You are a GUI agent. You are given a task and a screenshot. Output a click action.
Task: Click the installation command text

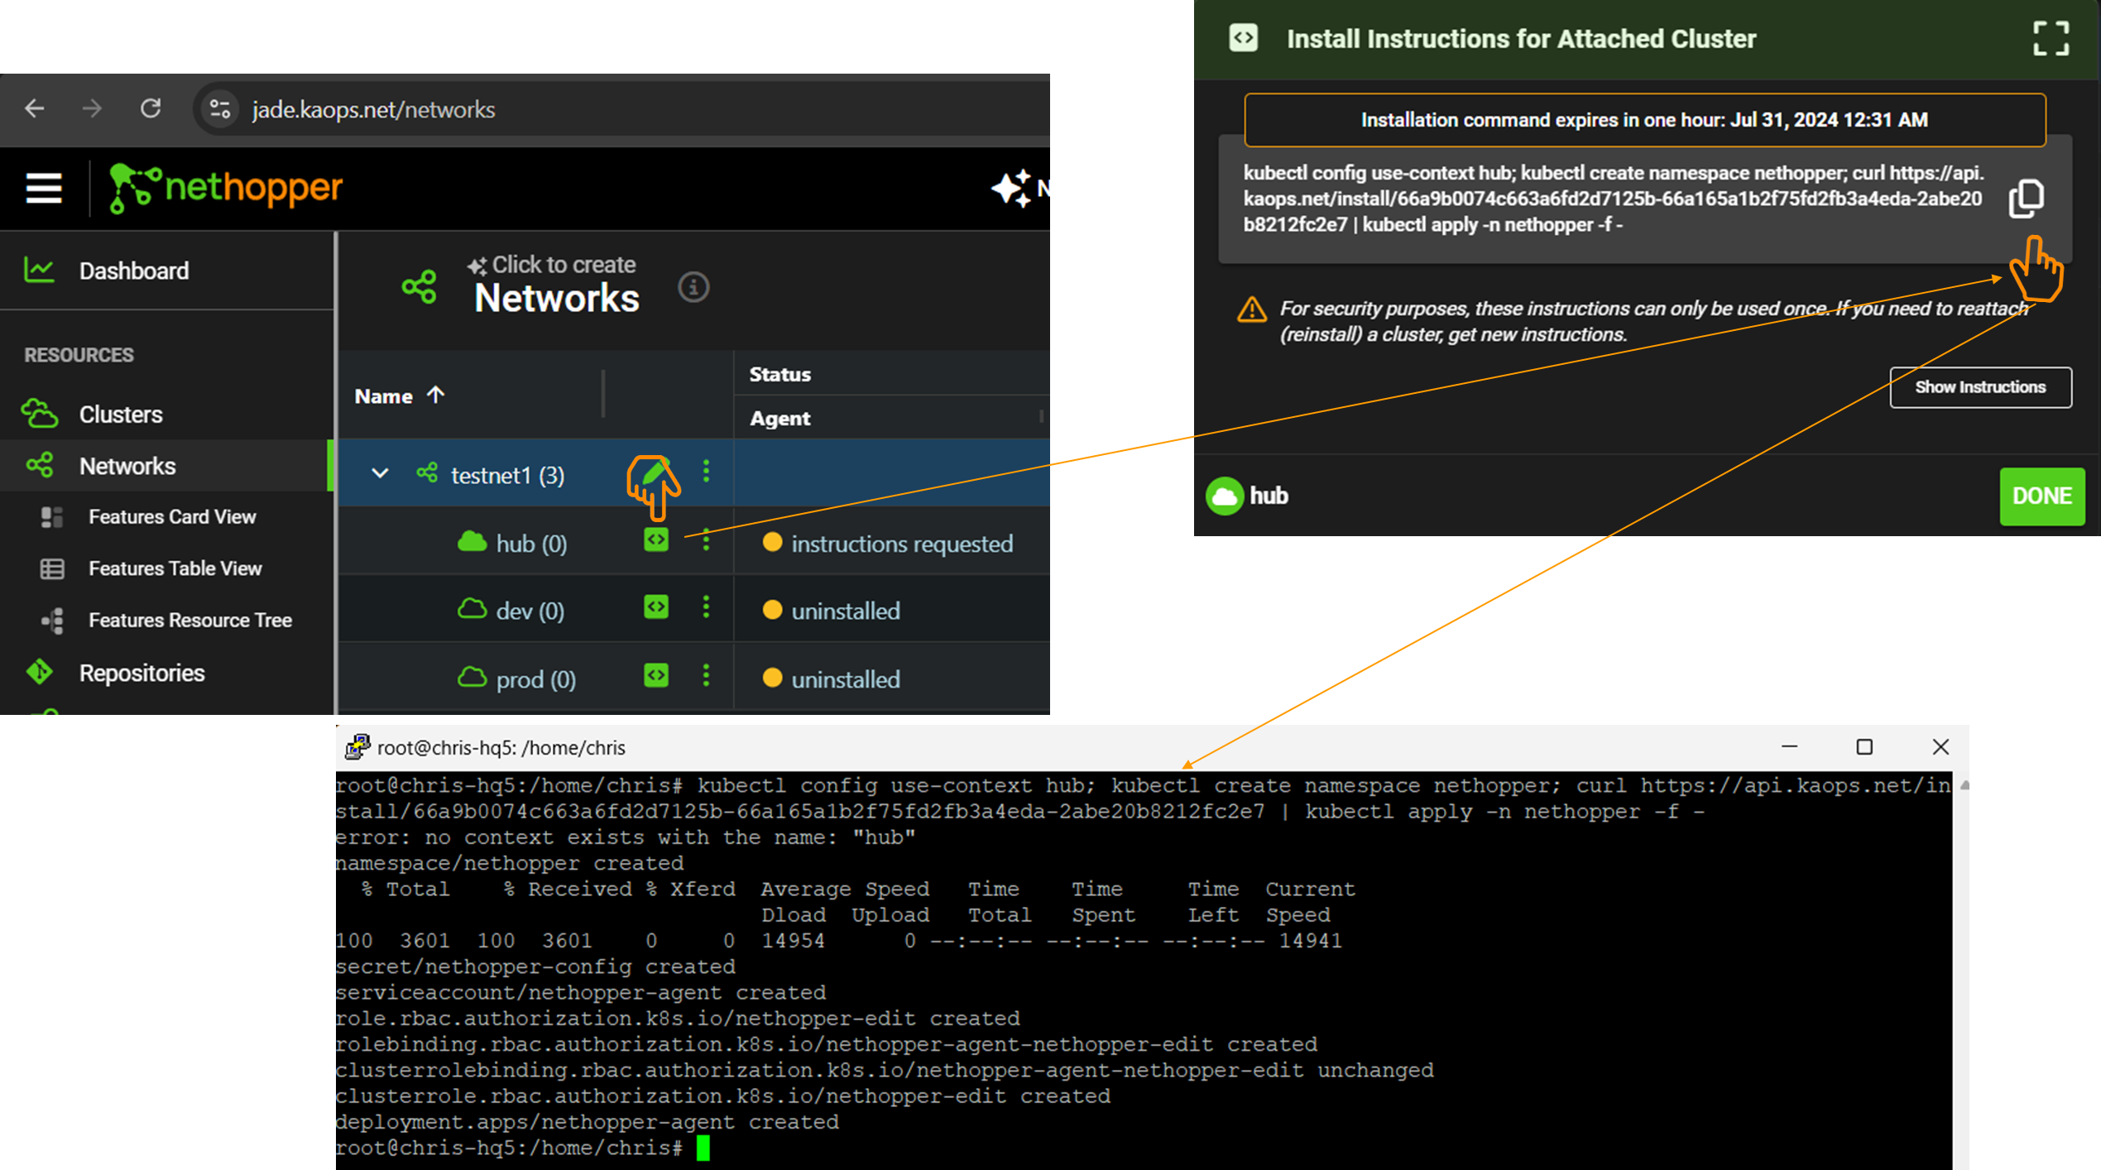coord(1614,199)
